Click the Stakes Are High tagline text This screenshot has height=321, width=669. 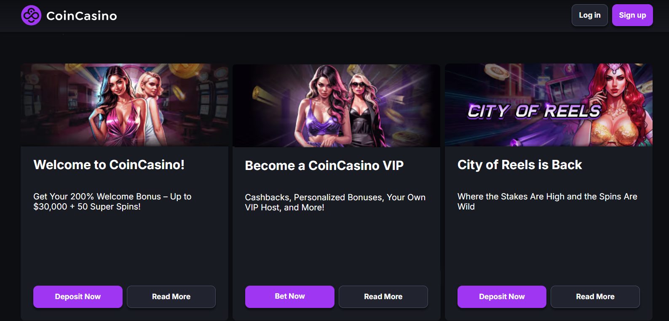547,202
